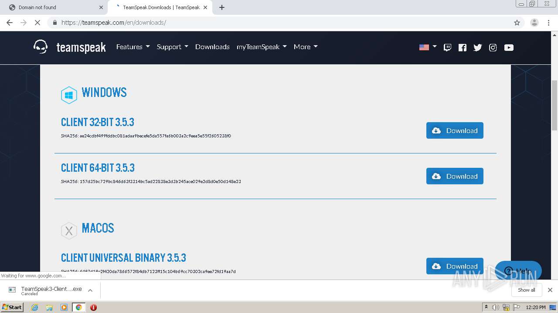The image size is (558, 313).
Task: Open the Chrome profile avatar icon
Action: pos(534,23)
